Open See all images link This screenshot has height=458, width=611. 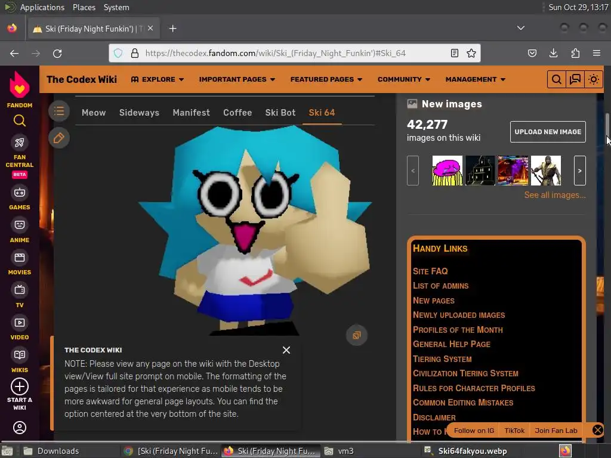(554, 195)
